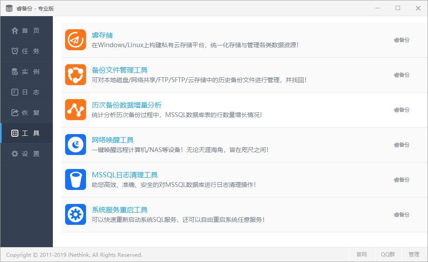The width and height of the screenshot is (428, 262).
Task: Open the 备份文件管理工具 link
Action: point(120,70)
